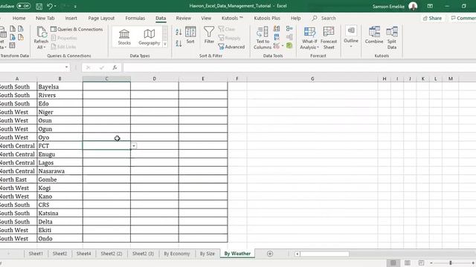
Task: Click Remove Duplicates icon
Action: pos(277,37)
